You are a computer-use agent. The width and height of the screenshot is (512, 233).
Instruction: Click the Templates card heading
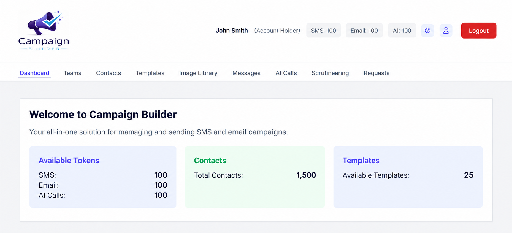(361, 161)
